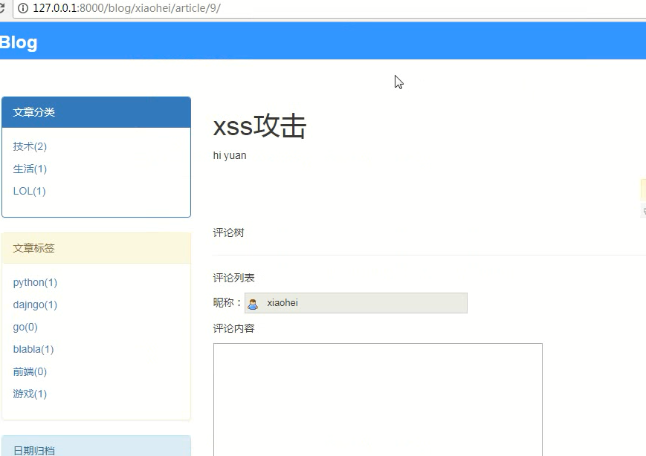Viewport: 646px width, 456px height.
Task: Focus the comment content textarea
Action: 378,400
